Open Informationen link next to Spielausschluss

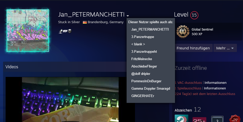click(x=215, y=88)
